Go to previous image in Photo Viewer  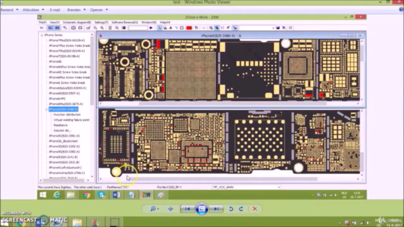pyautogui.click(x=187, y=209)
